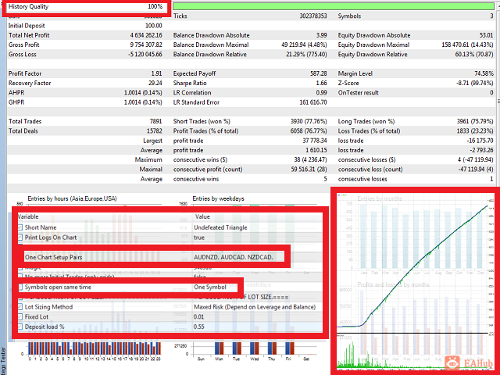Screen dimensions: 500x375
Task: Select the AHPR row label
Action: coord(16,92)
